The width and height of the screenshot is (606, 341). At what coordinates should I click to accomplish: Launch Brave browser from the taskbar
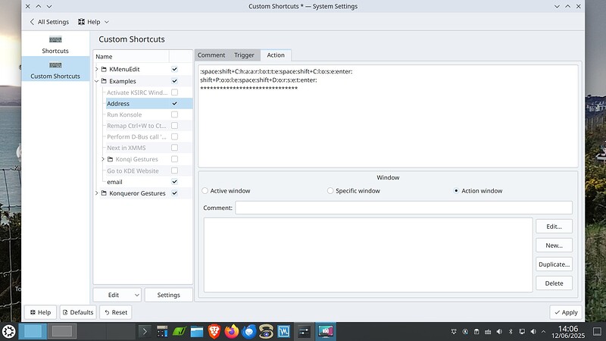[x=214, y=331]
